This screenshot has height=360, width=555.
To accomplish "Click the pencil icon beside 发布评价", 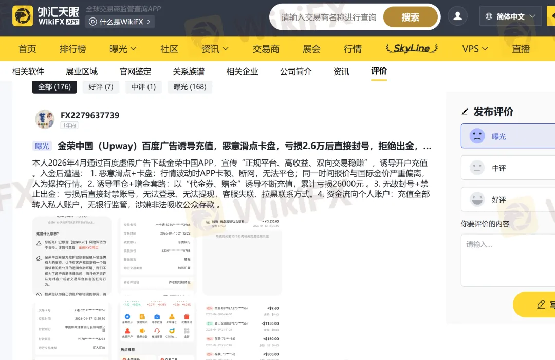I will [x=465, y=112].
